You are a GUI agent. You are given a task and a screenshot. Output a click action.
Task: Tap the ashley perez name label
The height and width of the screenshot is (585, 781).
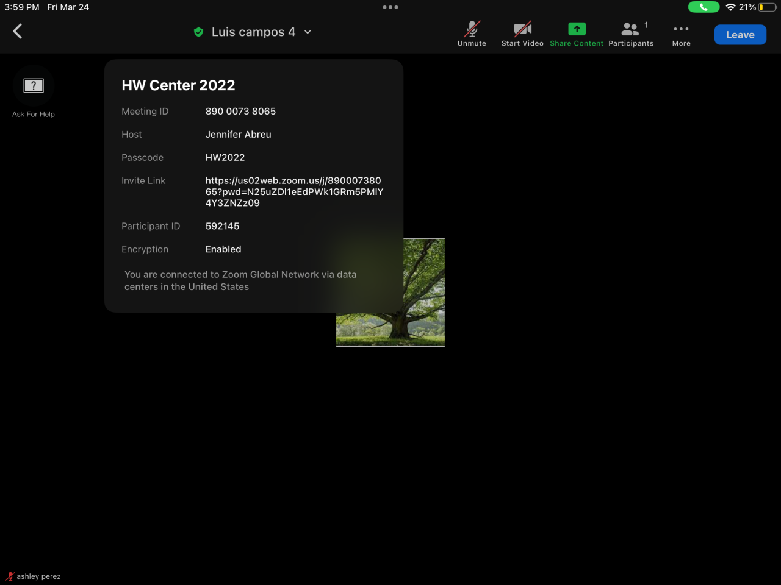(38, 576)
